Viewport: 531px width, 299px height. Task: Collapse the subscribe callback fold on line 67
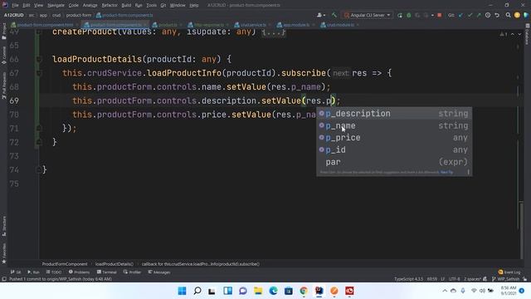(x=39, y=73)
